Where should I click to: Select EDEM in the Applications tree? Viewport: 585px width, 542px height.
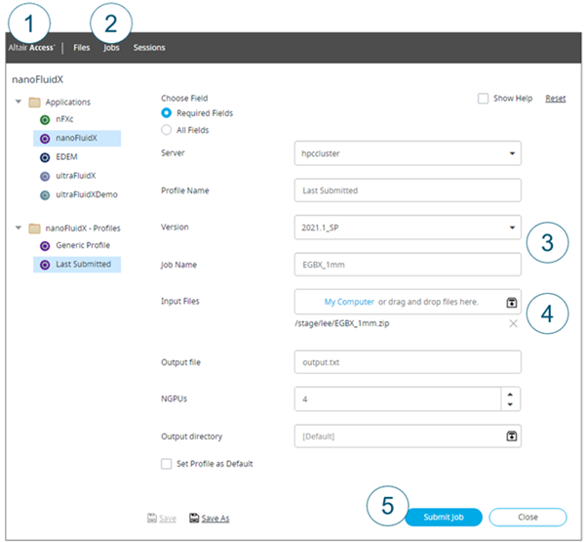tap(66, 157)
